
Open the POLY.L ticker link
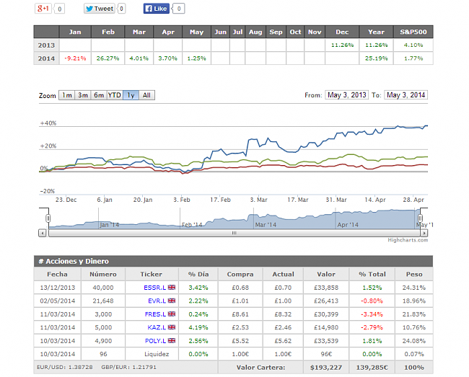click(x=155, y=340)
